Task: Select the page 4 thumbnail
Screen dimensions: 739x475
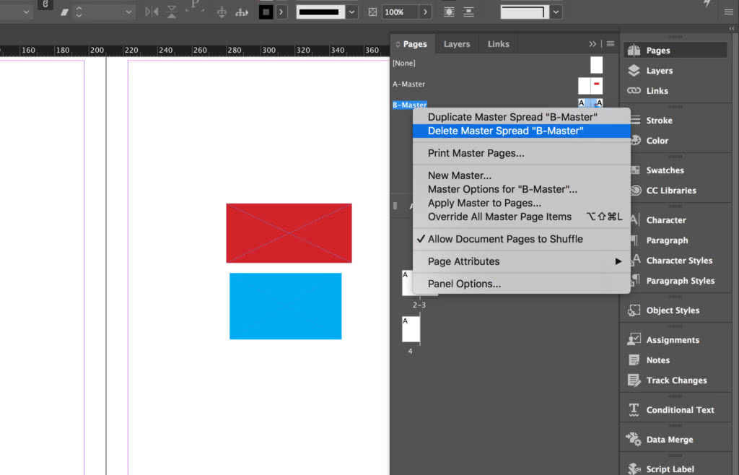Action: (411, 330)
